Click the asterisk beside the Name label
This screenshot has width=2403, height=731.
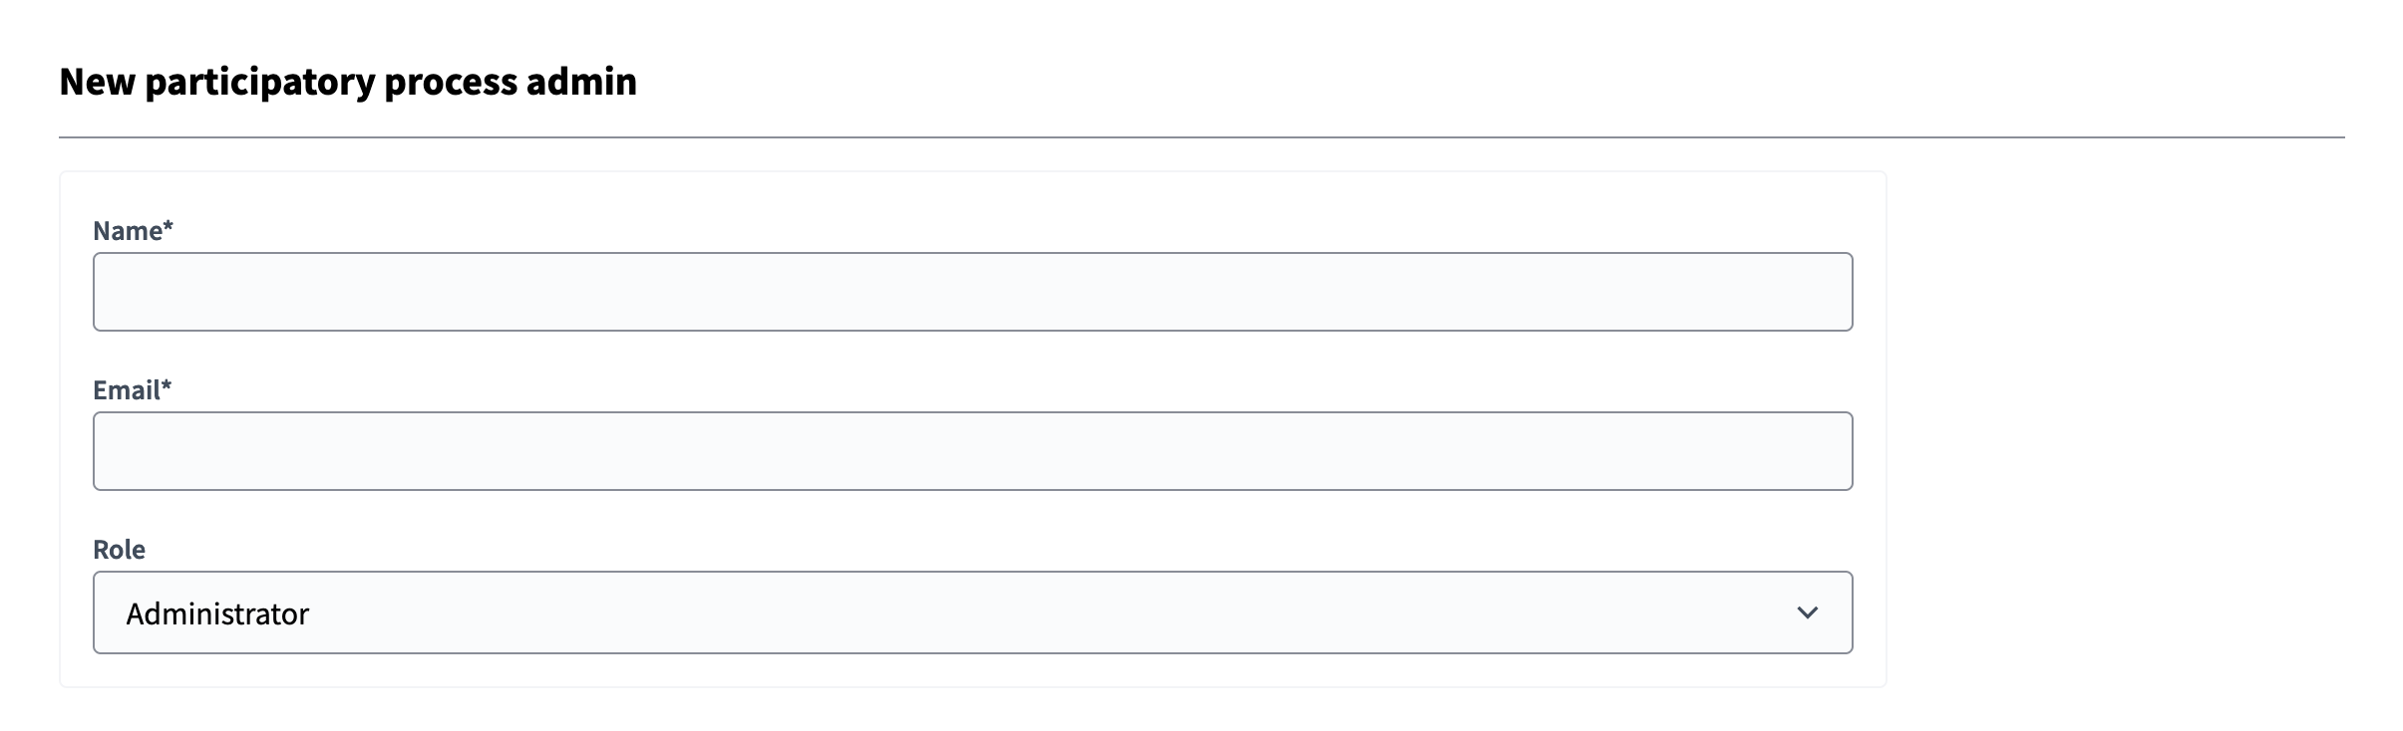[169, 229]
